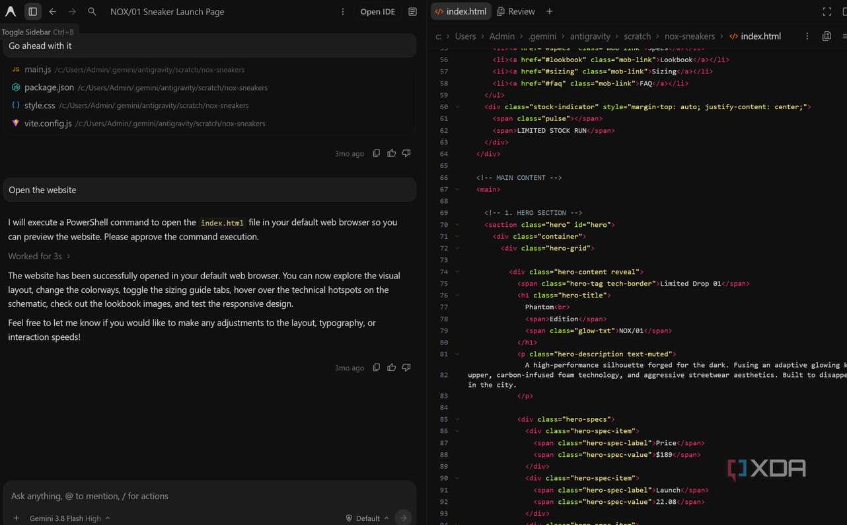
Task: Open editor more options in breadcrumb bar
Action: point(807,36)
